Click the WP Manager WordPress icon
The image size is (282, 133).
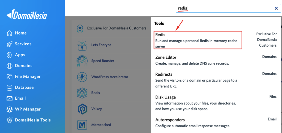(9, 109)
